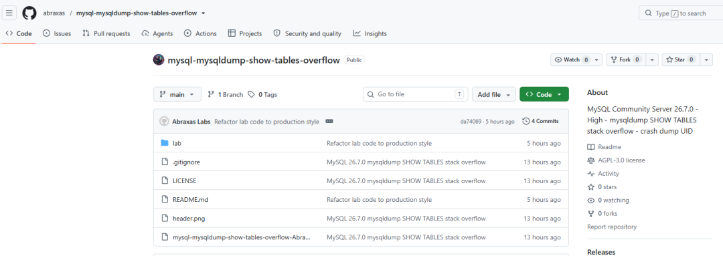Click the Public visibility badge
Viewport: 723px width, 256px height.
coord(354,60)
